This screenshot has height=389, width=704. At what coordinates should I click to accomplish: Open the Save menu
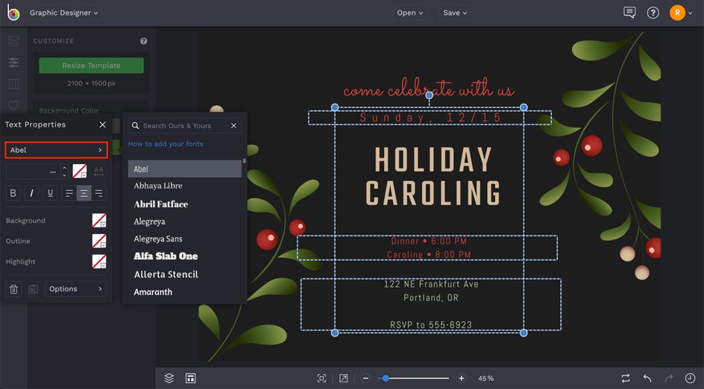[x=455, y=13]
